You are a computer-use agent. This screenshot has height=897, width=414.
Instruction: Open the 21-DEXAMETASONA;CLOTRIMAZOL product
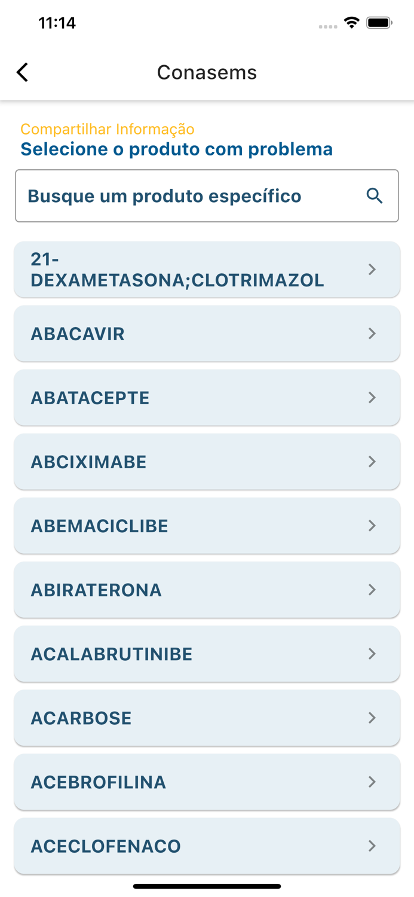point(207,269)
